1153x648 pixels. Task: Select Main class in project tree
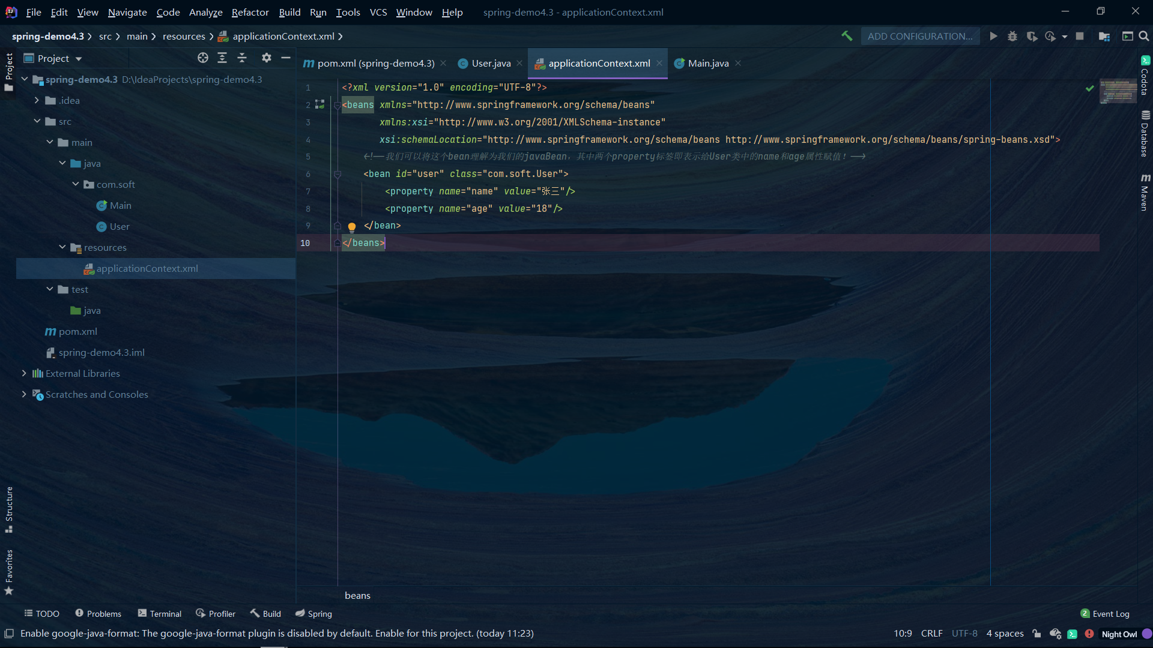coord(120,205)
